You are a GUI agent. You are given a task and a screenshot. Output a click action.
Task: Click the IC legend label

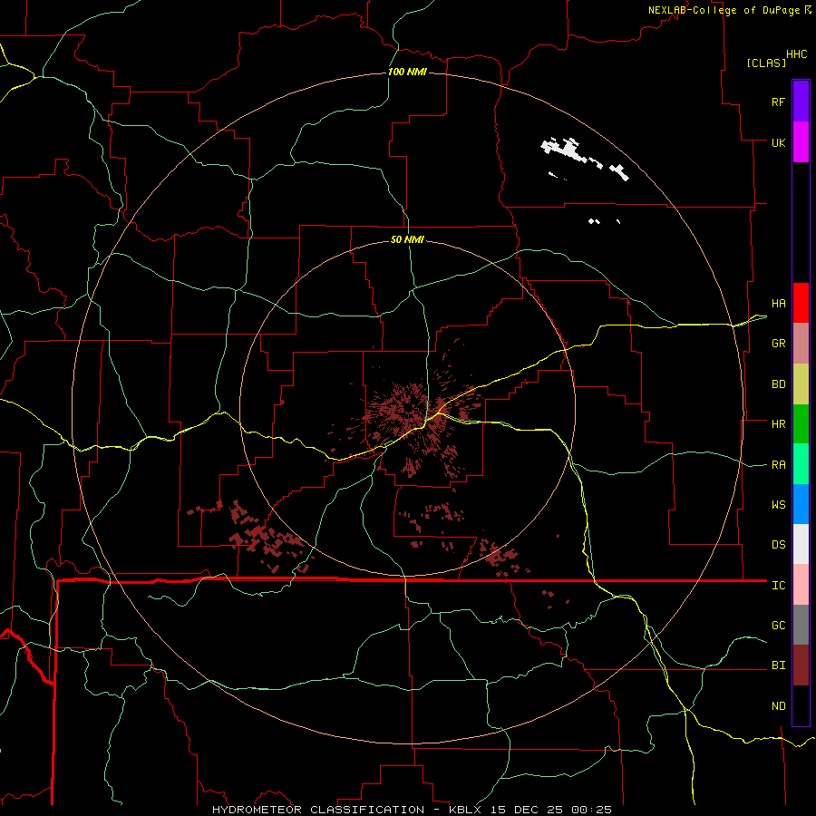pos(778,586)
